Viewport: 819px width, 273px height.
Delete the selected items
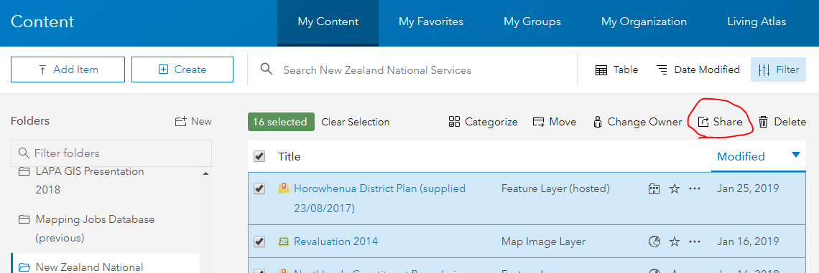[782, 122]
